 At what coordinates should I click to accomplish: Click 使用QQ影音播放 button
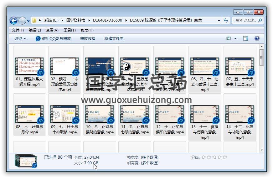[x=53, y=38]
